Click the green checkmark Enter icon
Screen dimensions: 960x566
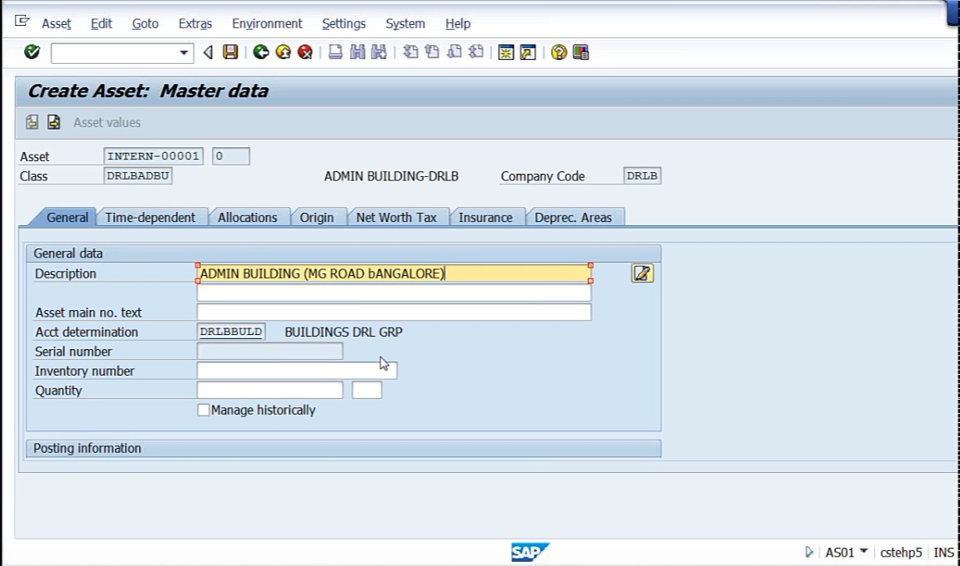point(32,52)
